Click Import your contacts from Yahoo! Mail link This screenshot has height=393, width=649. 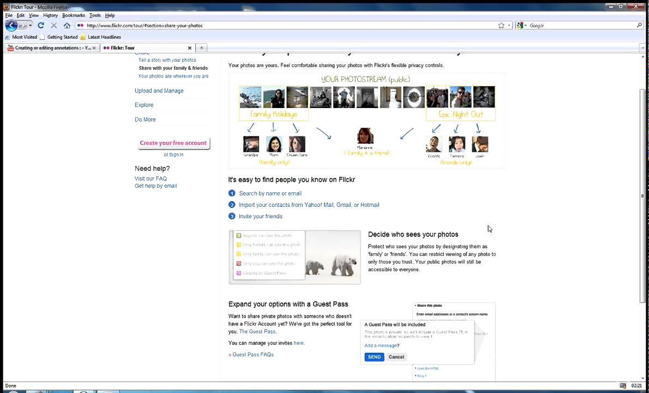(x=309, y=205)
